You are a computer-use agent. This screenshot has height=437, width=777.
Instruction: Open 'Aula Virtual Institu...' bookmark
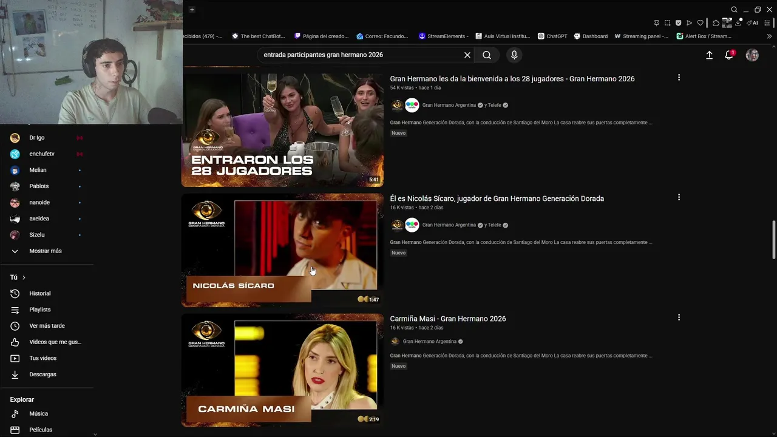coord(503,36)
